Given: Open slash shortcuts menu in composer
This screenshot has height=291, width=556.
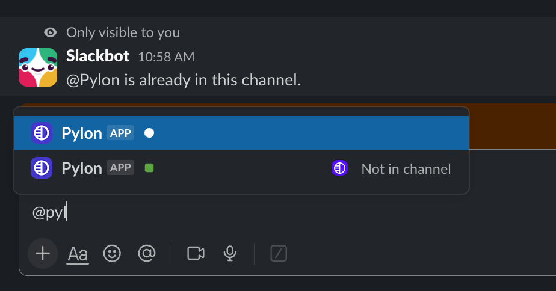Looking at the screenshot, I should pos(278,253).
